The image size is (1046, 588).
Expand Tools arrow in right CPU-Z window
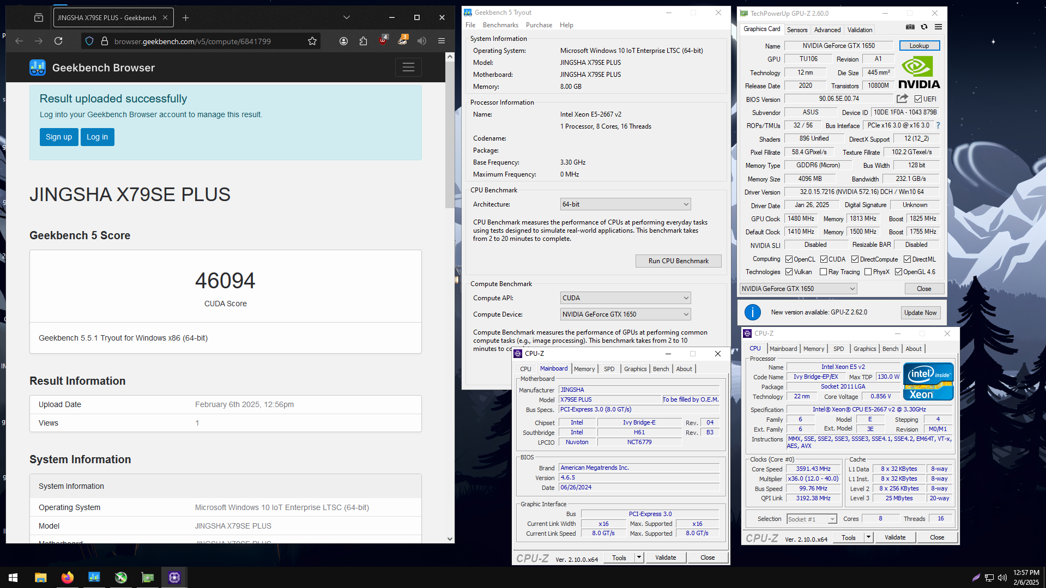click(x=868, y=538)
